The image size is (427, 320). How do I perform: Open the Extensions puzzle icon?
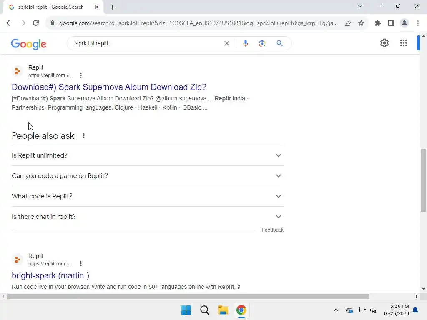(x=377, y=23)
